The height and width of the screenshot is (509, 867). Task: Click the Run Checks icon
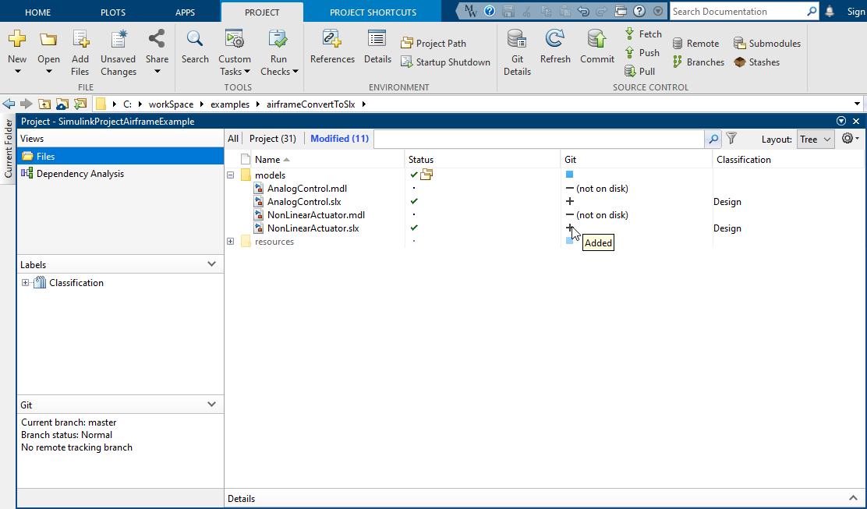pyautogui.click(x=278, y=39)
